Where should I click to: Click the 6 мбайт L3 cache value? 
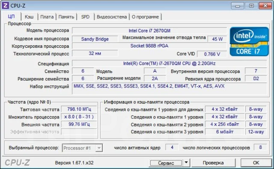224,132
